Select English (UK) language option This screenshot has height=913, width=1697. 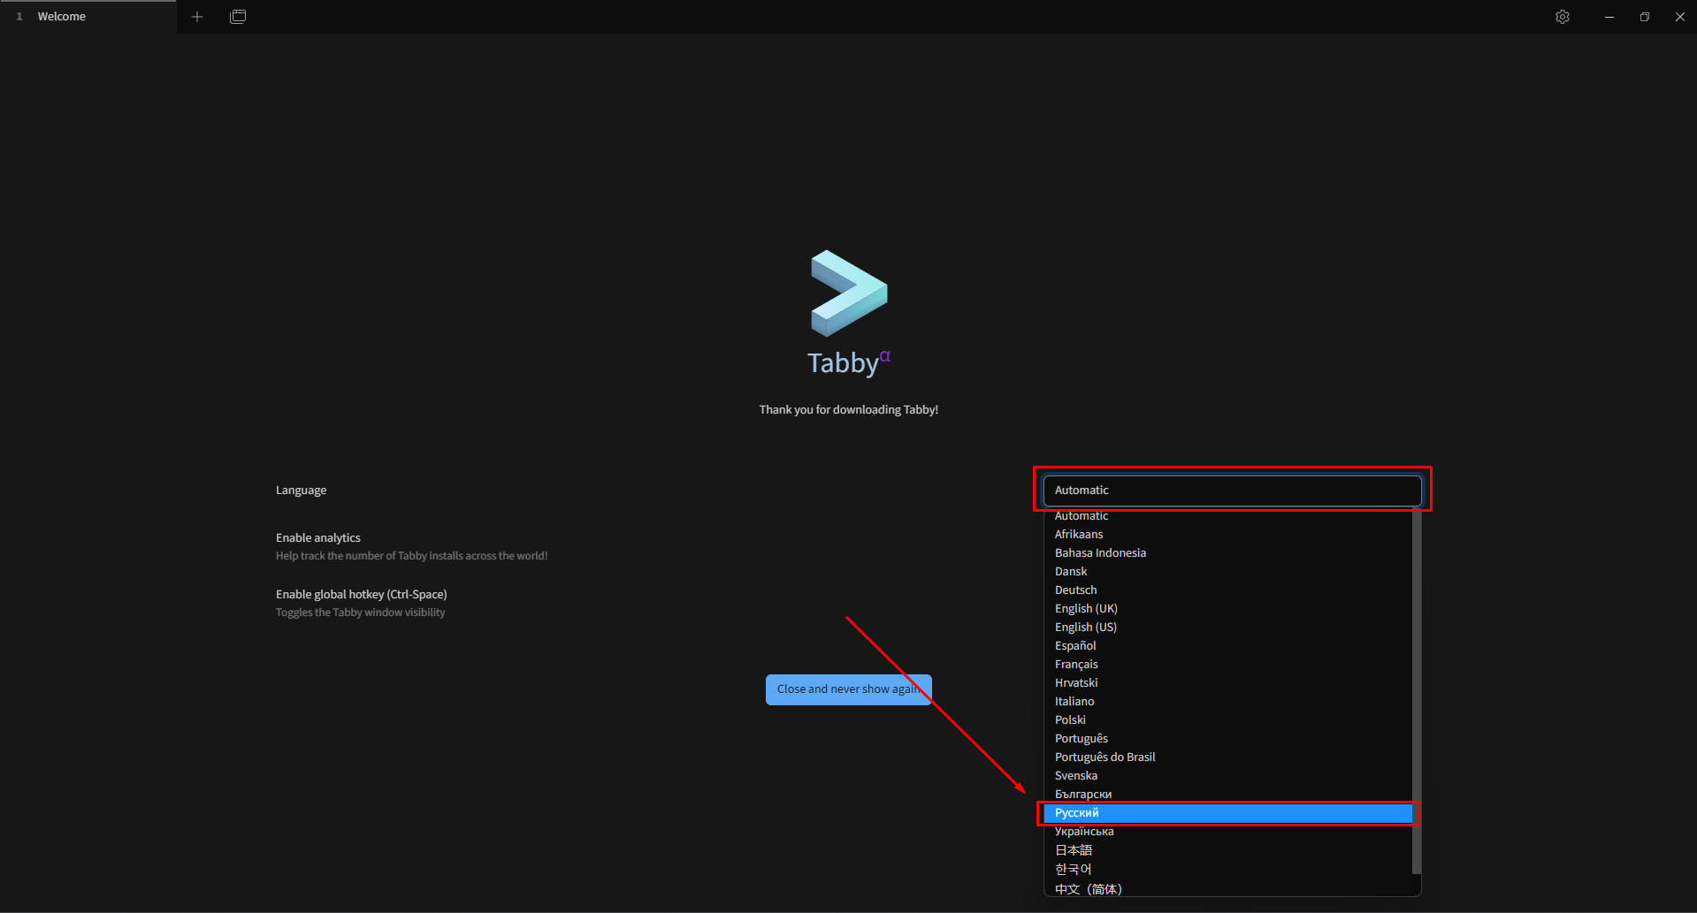pos(1227,609)
